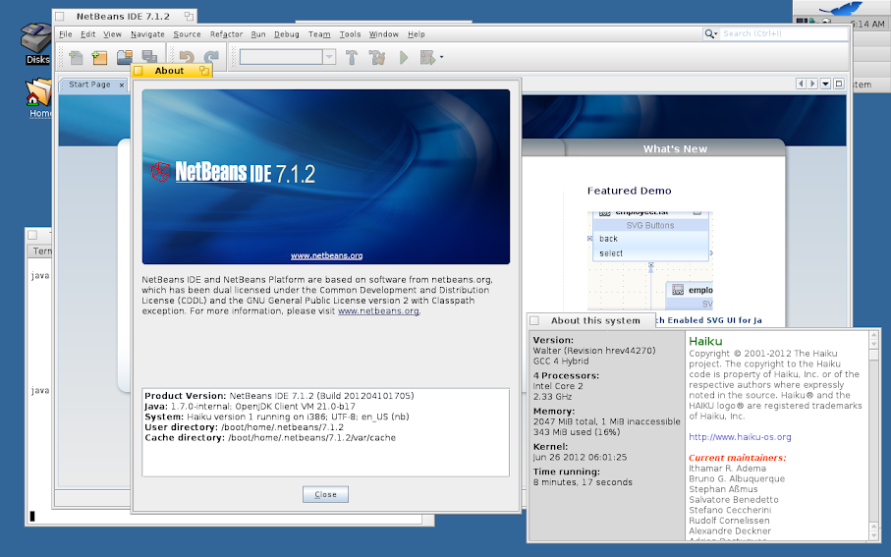Open the Source menu

point(187,34)
